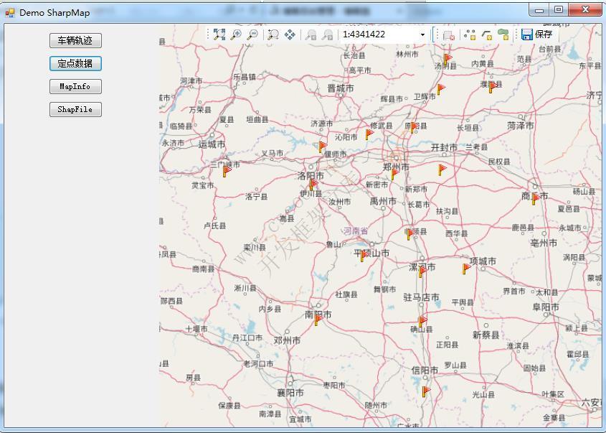Select the delete feature tool
The height and width of the screenshot is (433, 606).
coord(450,33)
